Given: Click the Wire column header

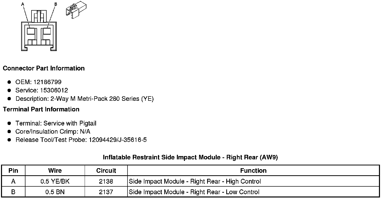Looking at the screenshot, I should coord(55,170).
